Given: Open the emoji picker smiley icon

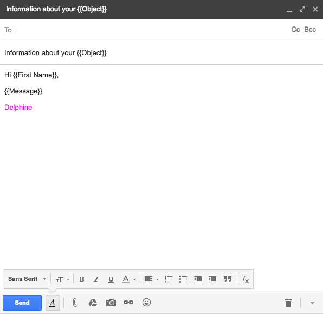Looking at the screenshot, I should point(146,302).
